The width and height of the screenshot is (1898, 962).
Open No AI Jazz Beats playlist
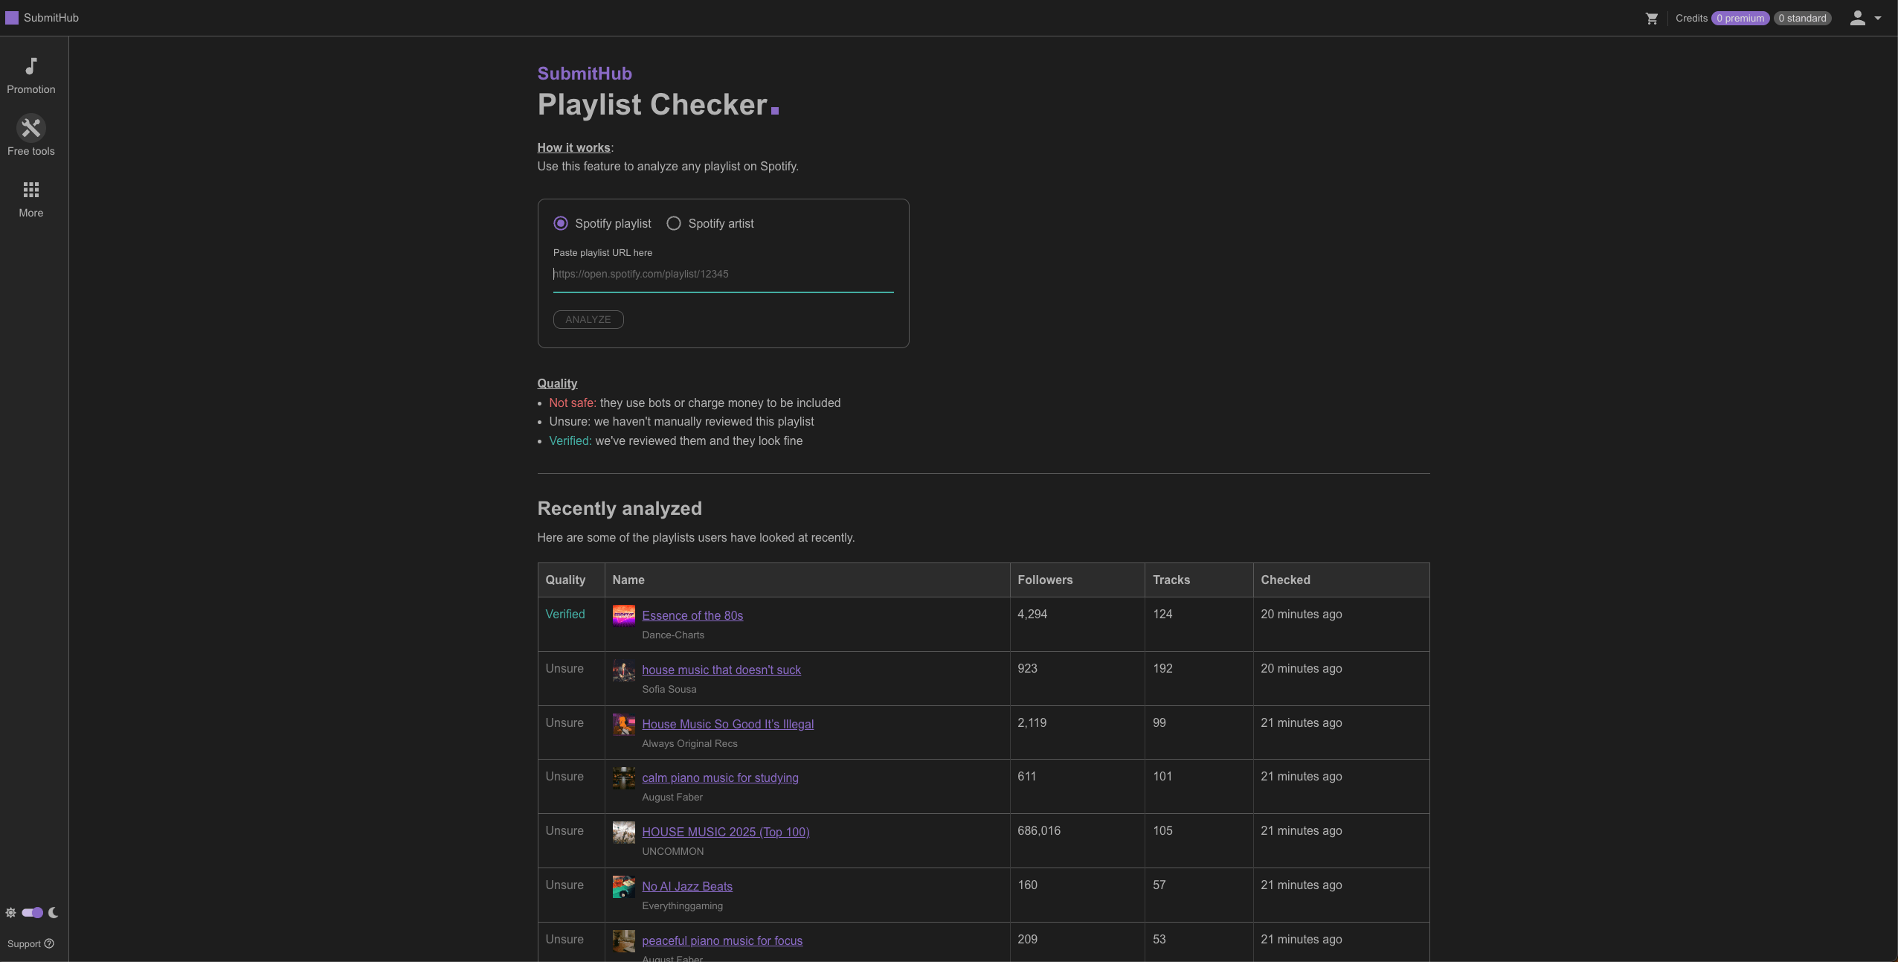(687, 886)
